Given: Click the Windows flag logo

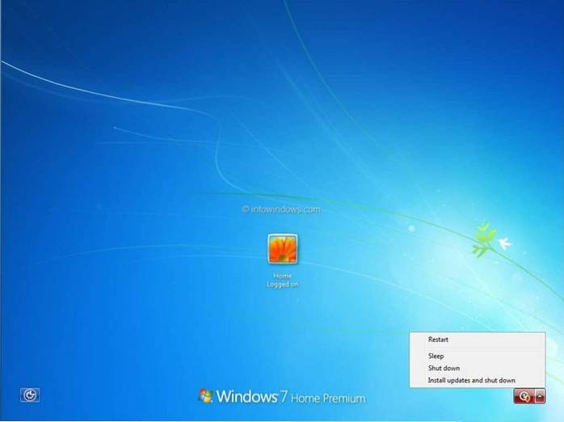Looking at the screenshot, I should point(205,396).
